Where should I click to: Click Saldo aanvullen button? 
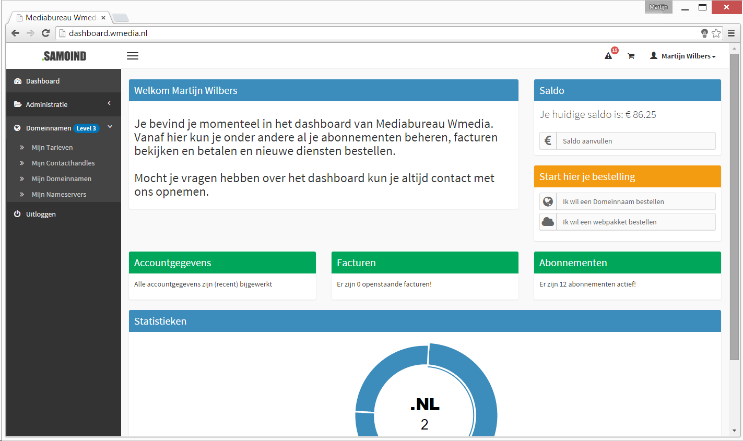click(628, 141)
